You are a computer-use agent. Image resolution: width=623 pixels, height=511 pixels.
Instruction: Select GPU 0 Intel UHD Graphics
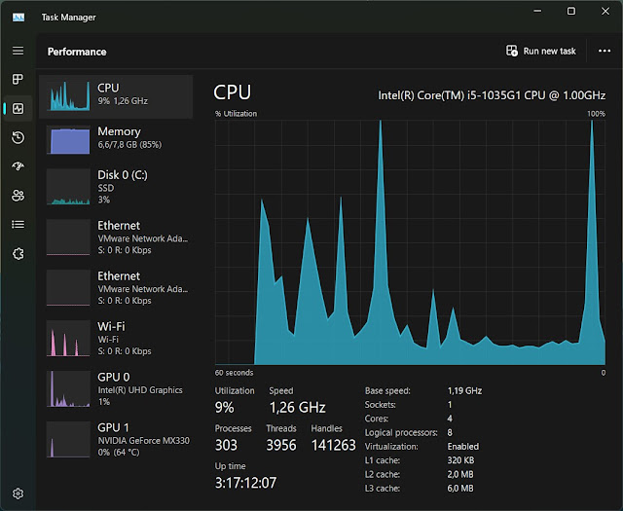(116, 388)
